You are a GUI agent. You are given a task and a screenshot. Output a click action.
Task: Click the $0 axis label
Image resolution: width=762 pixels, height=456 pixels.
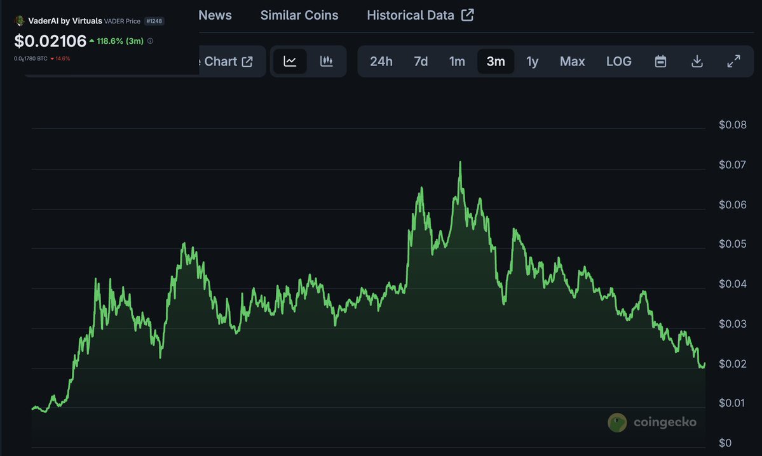point(725,443)
